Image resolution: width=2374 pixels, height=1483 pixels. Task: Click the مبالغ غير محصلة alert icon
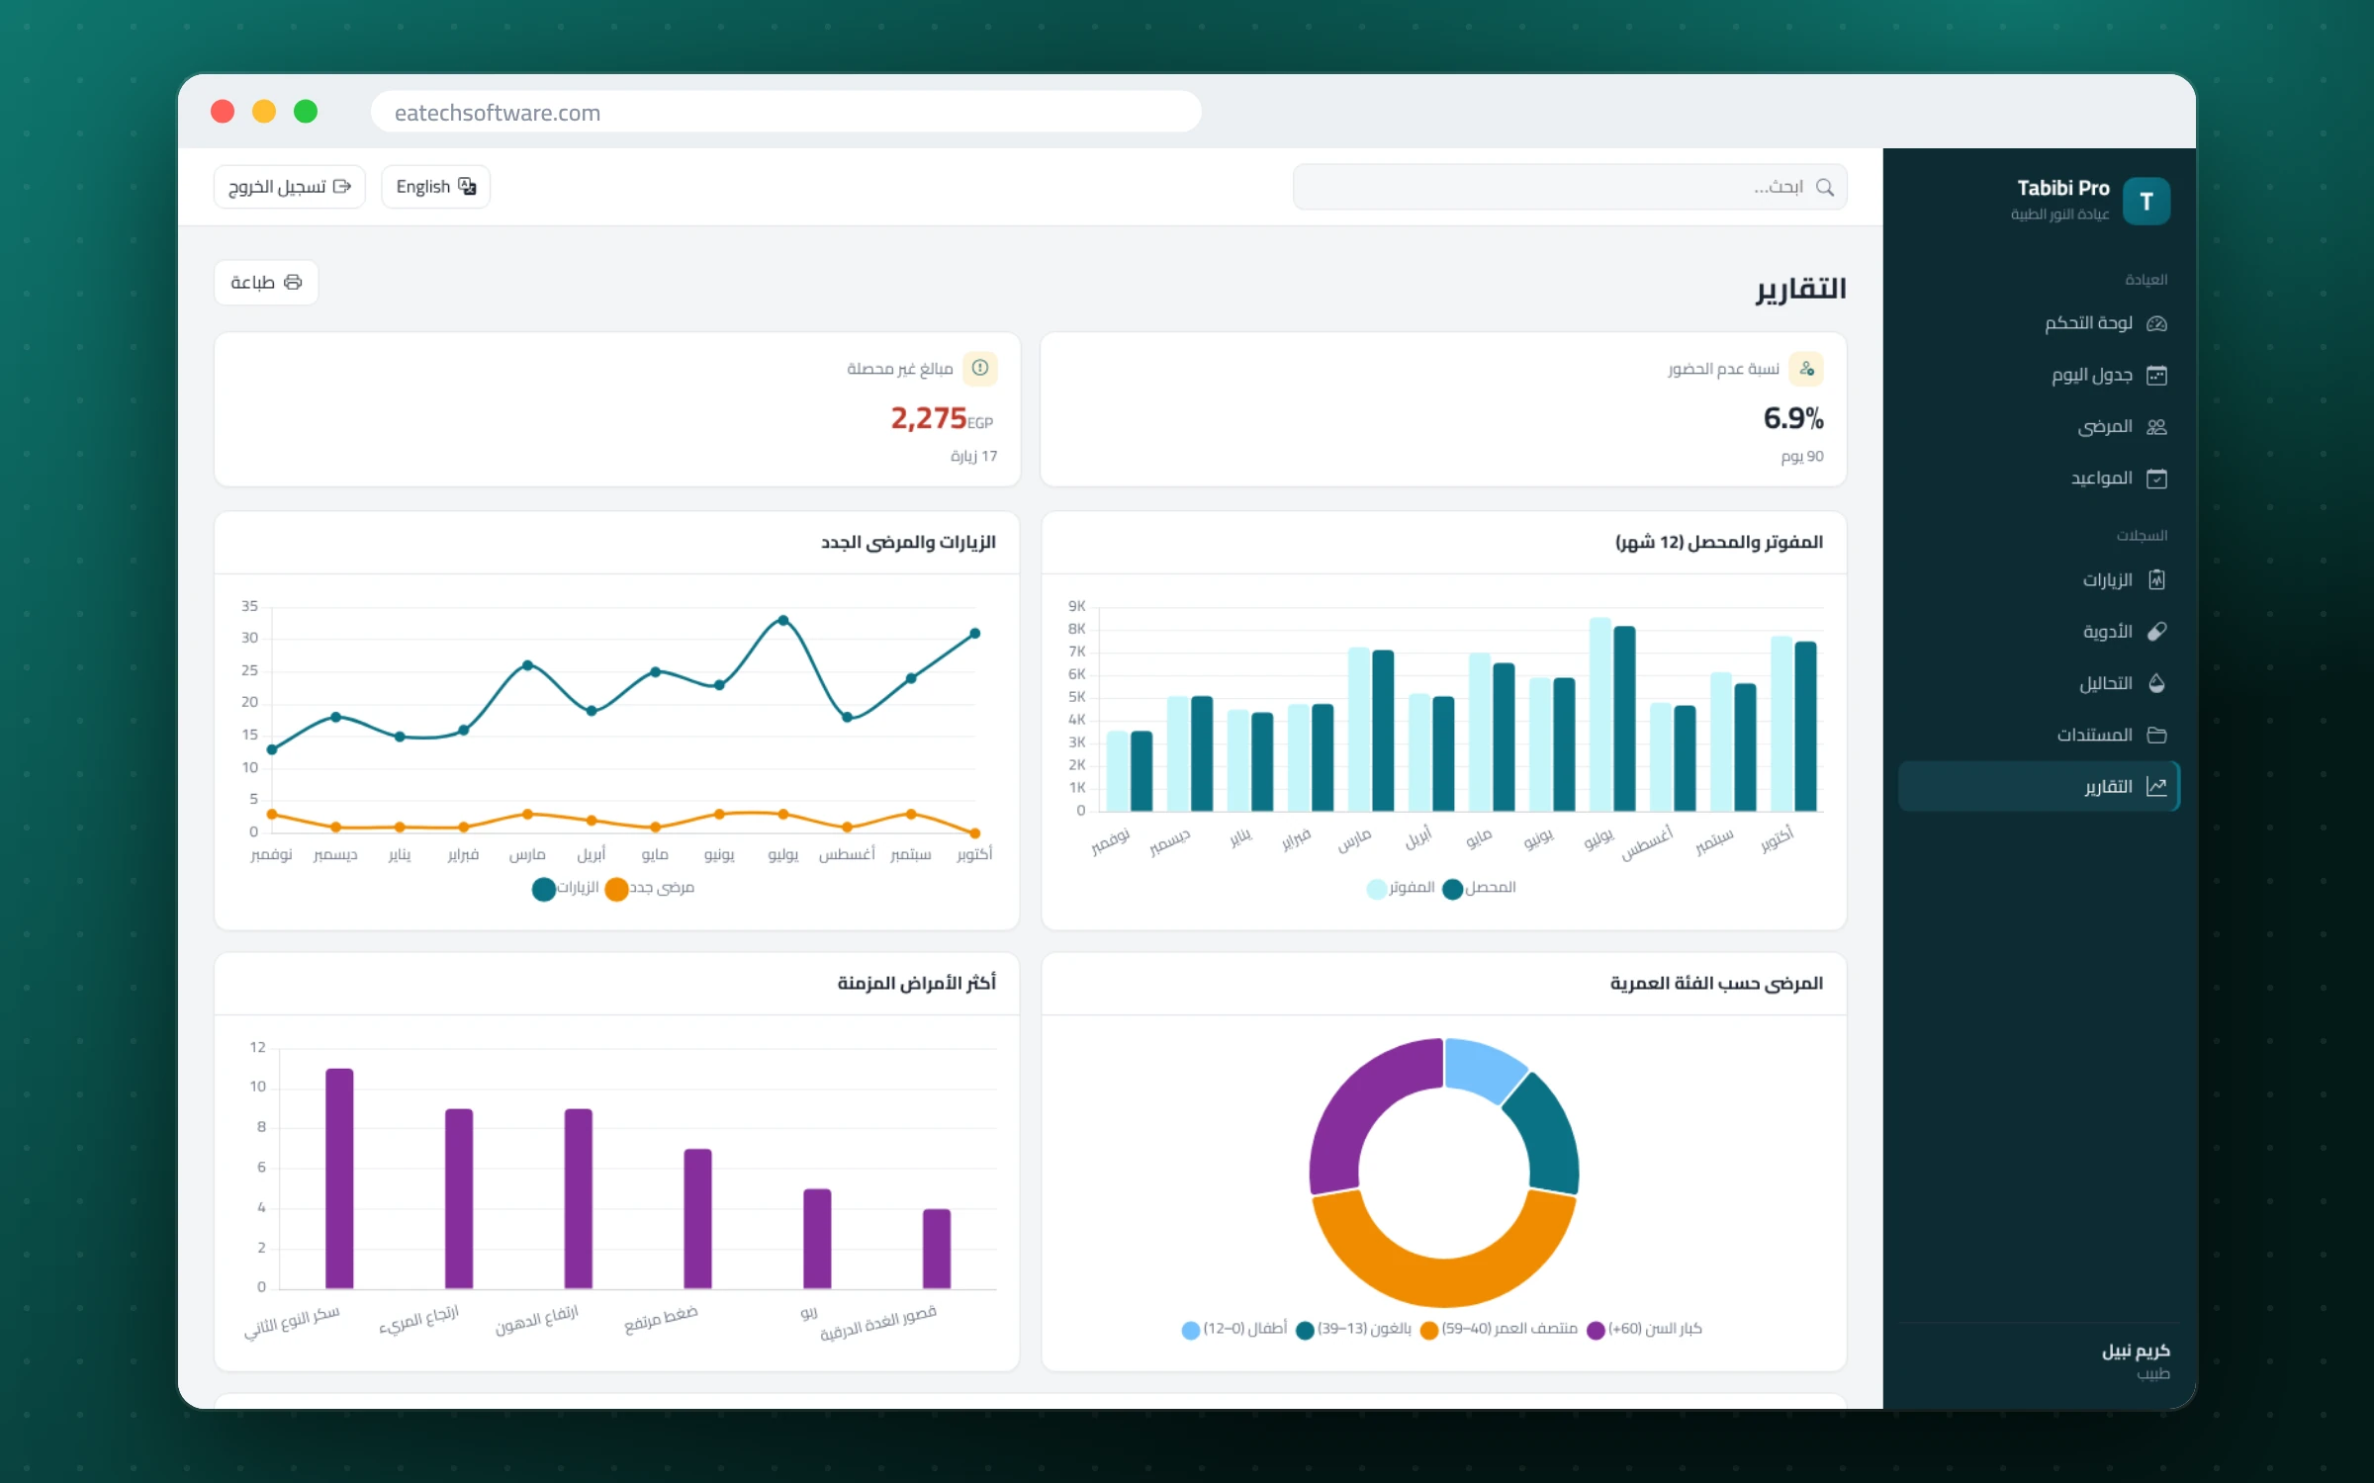(x=980, y=368)
